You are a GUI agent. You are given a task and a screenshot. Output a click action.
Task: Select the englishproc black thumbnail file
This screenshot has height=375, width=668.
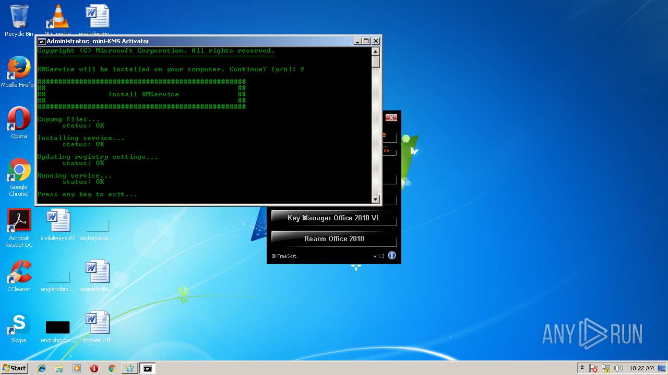point(58,331)
